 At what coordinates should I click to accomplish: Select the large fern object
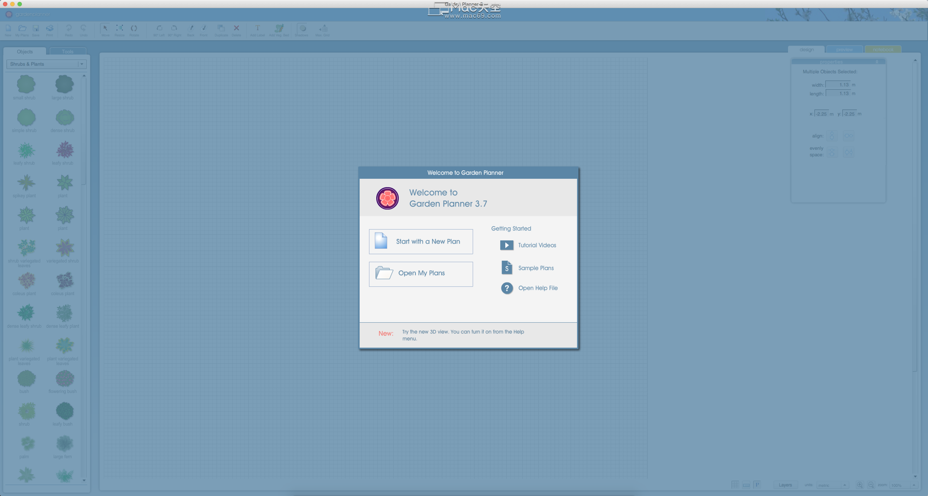[63, 447]
